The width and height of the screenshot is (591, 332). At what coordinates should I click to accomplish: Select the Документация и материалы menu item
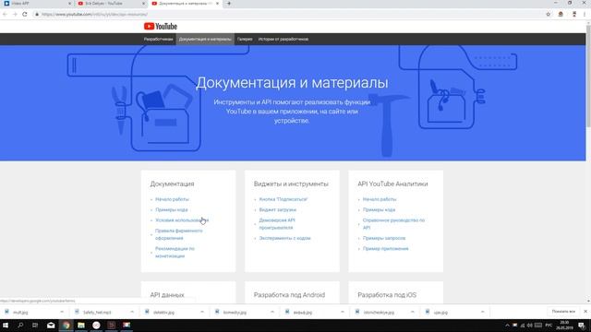tap(205, 39)
